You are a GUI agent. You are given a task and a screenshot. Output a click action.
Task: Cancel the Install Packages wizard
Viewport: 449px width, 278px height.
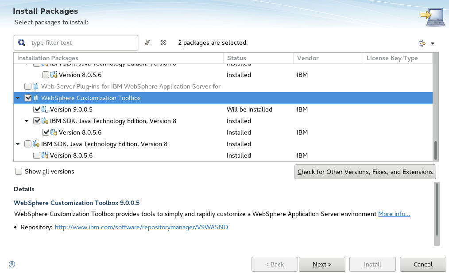(x=423, y=264)
